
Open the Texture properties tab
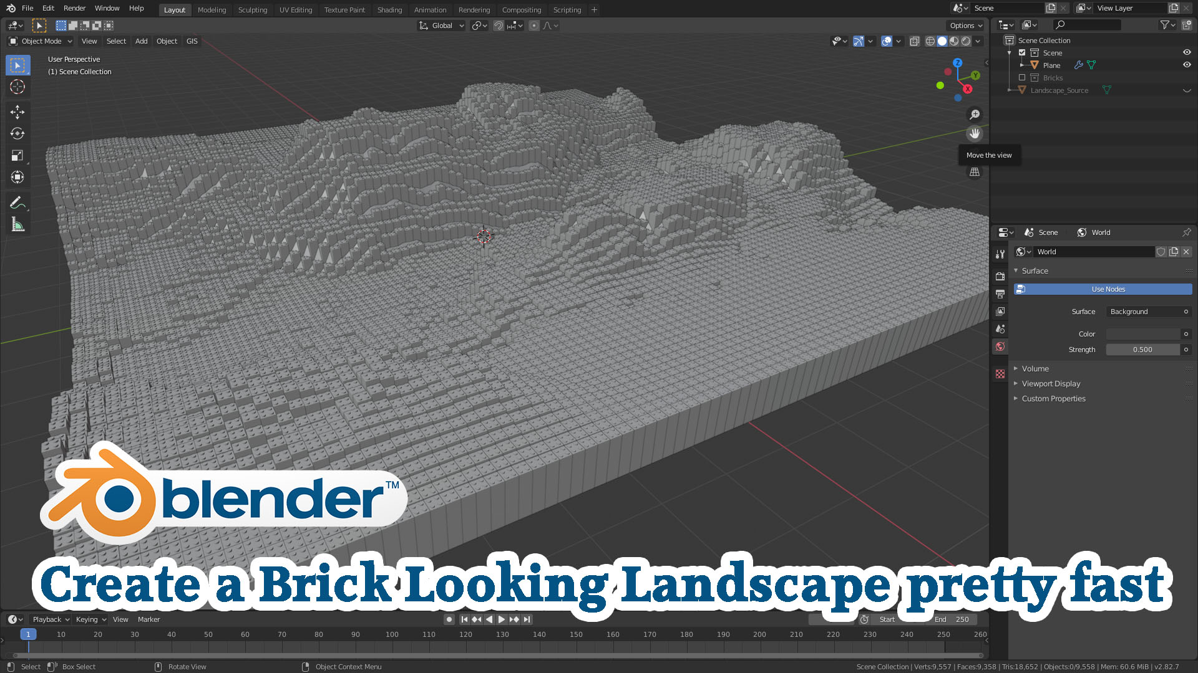[x=1000, y=374]
